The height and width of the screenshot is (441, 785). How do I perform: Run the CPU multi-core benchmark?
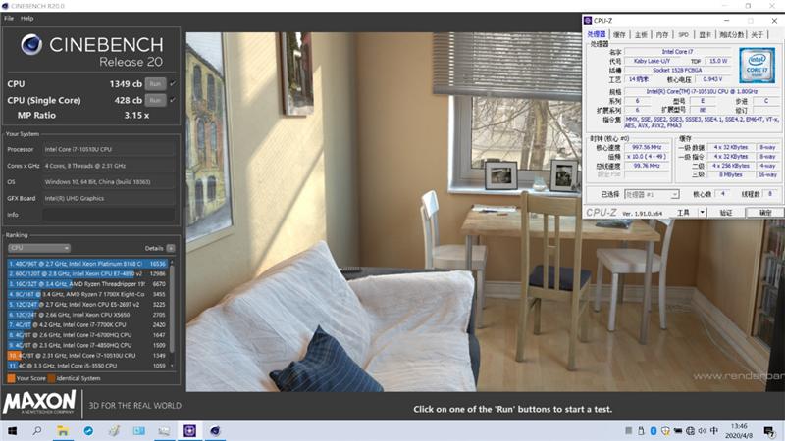click(154, 84)
